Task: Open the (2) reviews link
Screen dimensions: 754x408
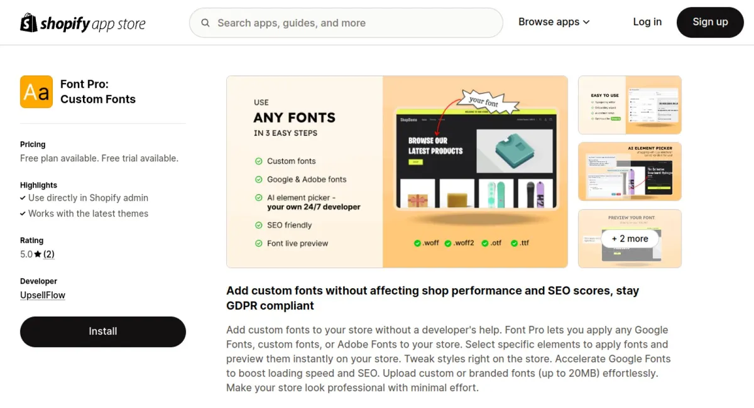Action: tap(48, 254)
